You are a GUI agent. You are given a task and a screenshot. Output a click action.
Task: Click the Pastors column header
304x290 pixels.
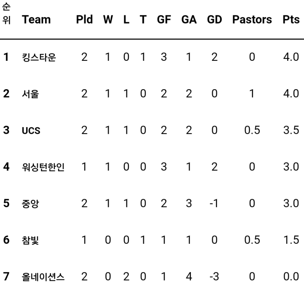(x=252, y=20)
